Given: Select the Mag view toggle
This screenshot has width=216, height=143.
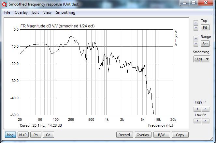Looking at the screenshot, I should tap(10, 135).
